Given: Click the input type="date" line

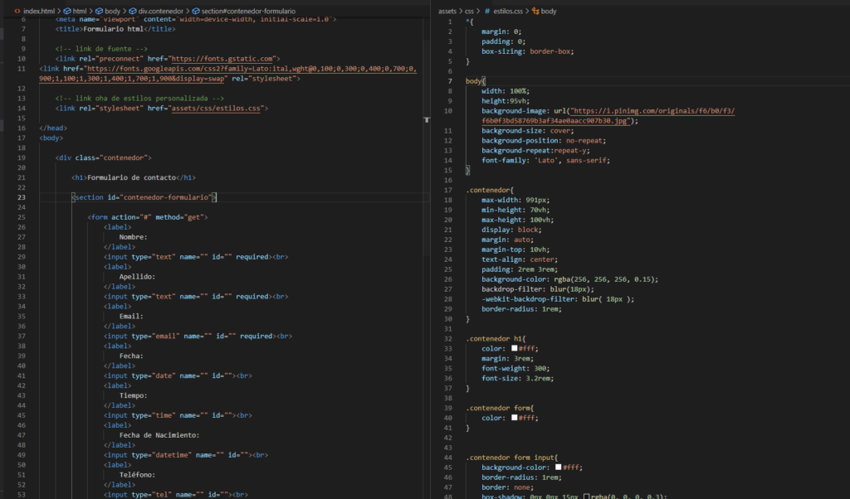Looking at the screenshot, I should point(178,375).
